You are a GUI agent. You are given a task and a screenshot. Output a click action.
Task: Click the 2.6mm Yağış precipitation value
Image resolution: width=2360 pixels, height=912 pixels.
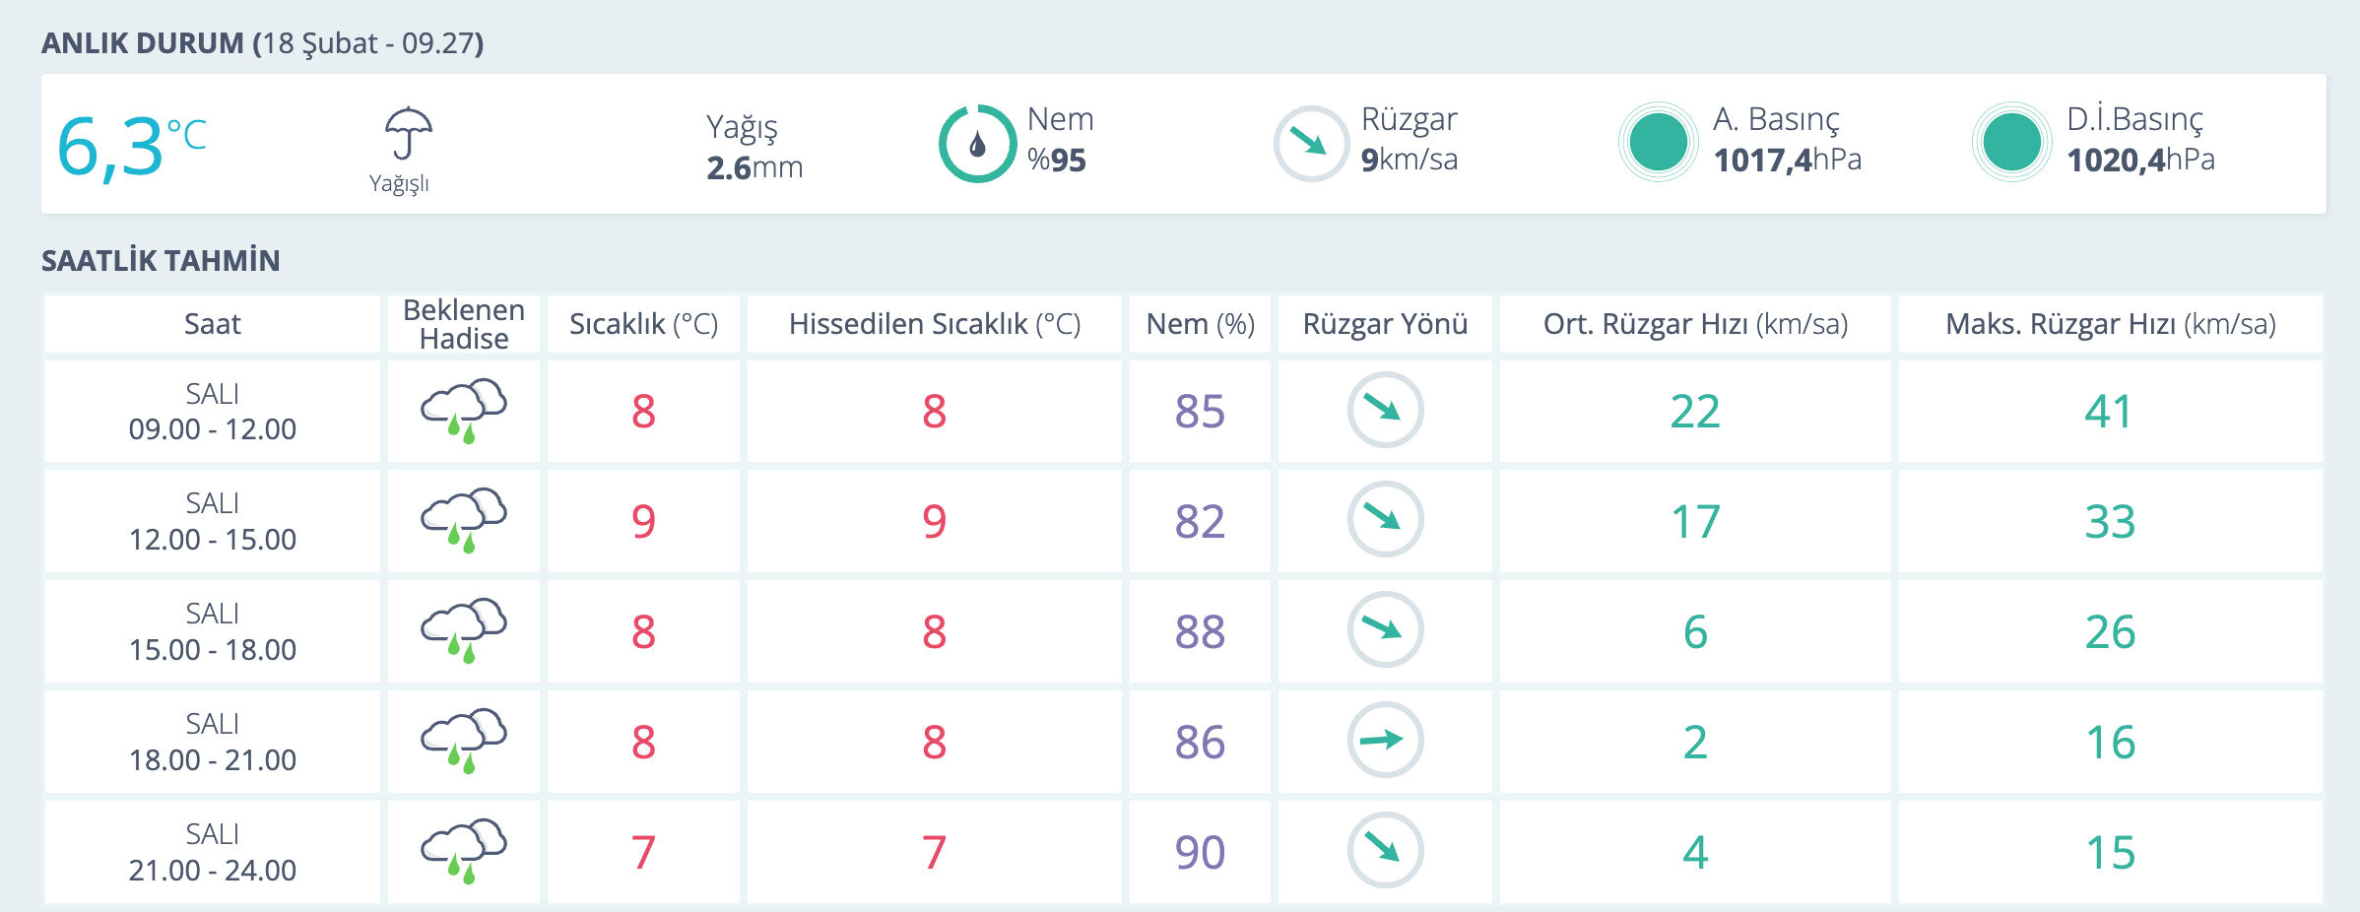click(x=754, y=167)
